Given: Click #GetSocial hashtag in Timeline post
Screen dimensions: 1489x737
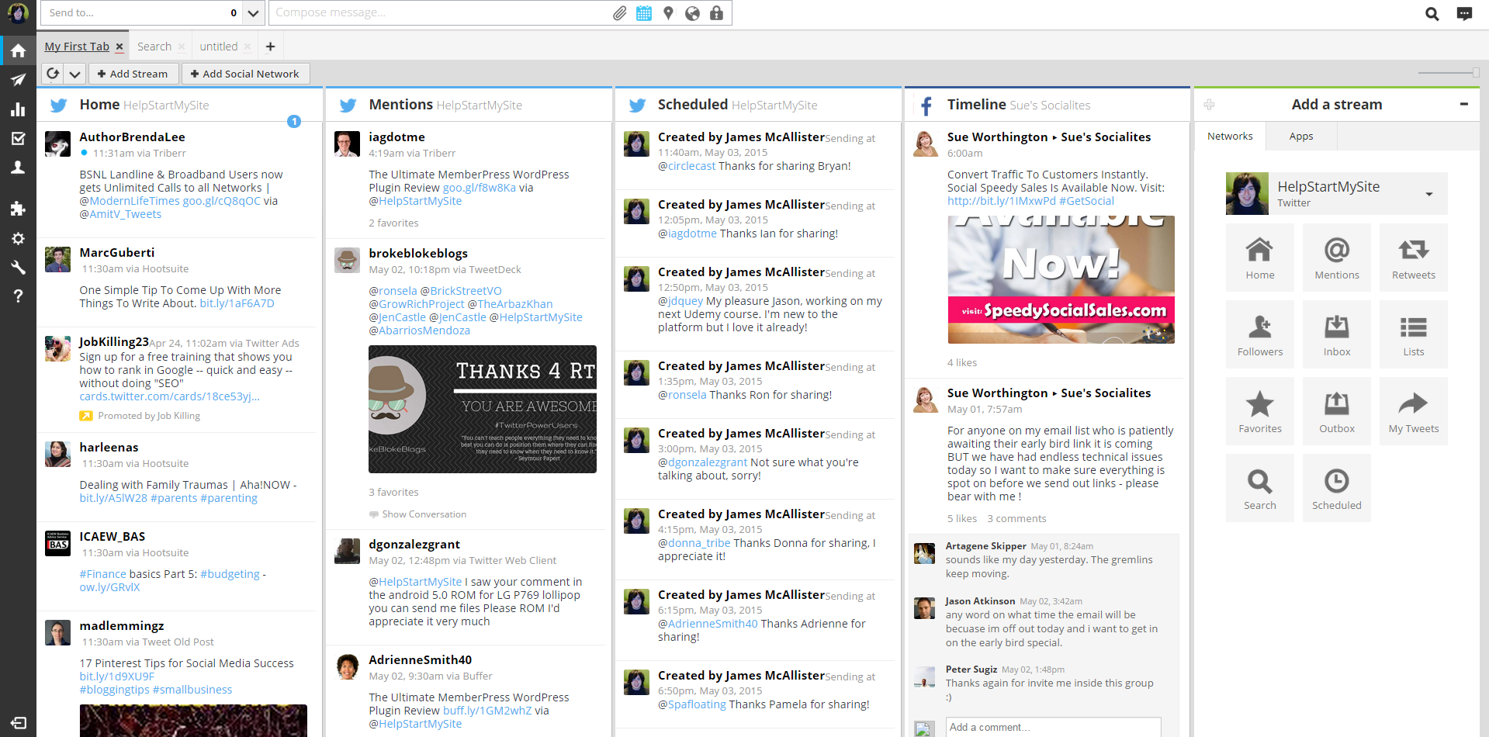Looking at the screenshot, I should click(1086, 201).
